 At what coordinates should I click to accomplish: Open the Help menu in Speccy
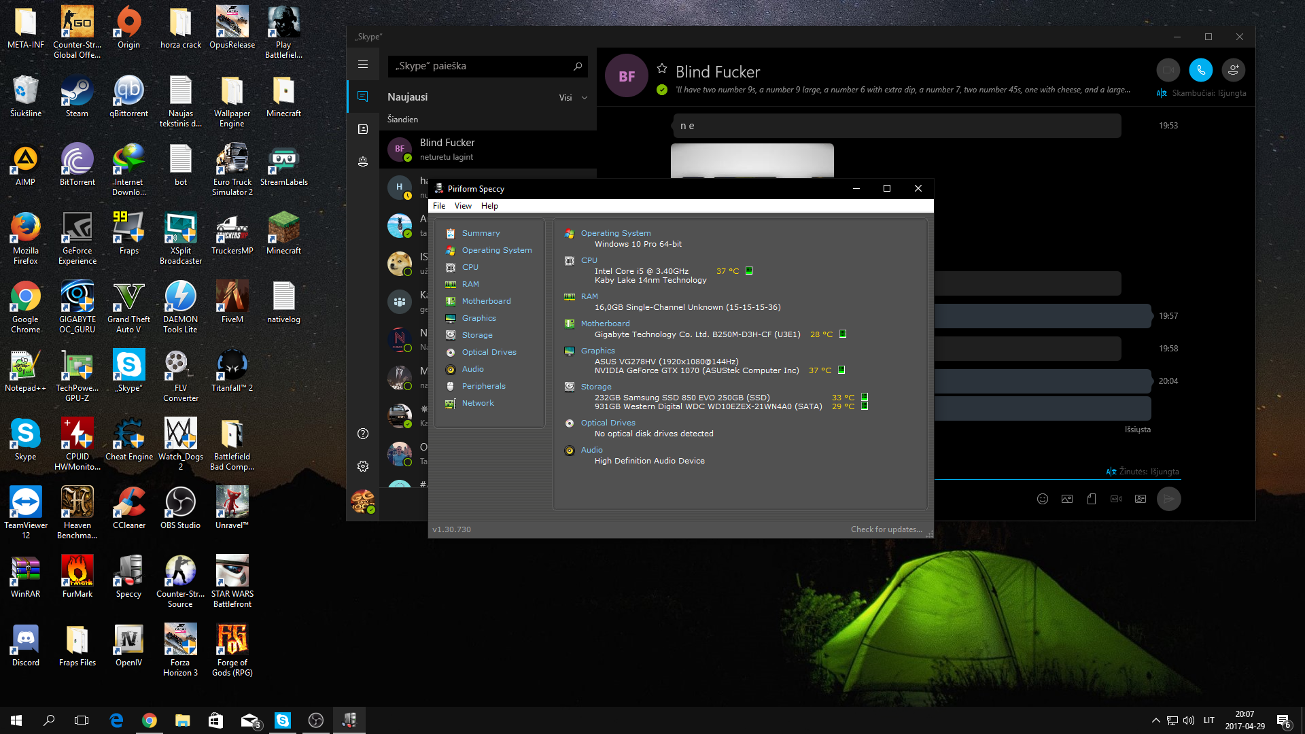tap(489, 206)
